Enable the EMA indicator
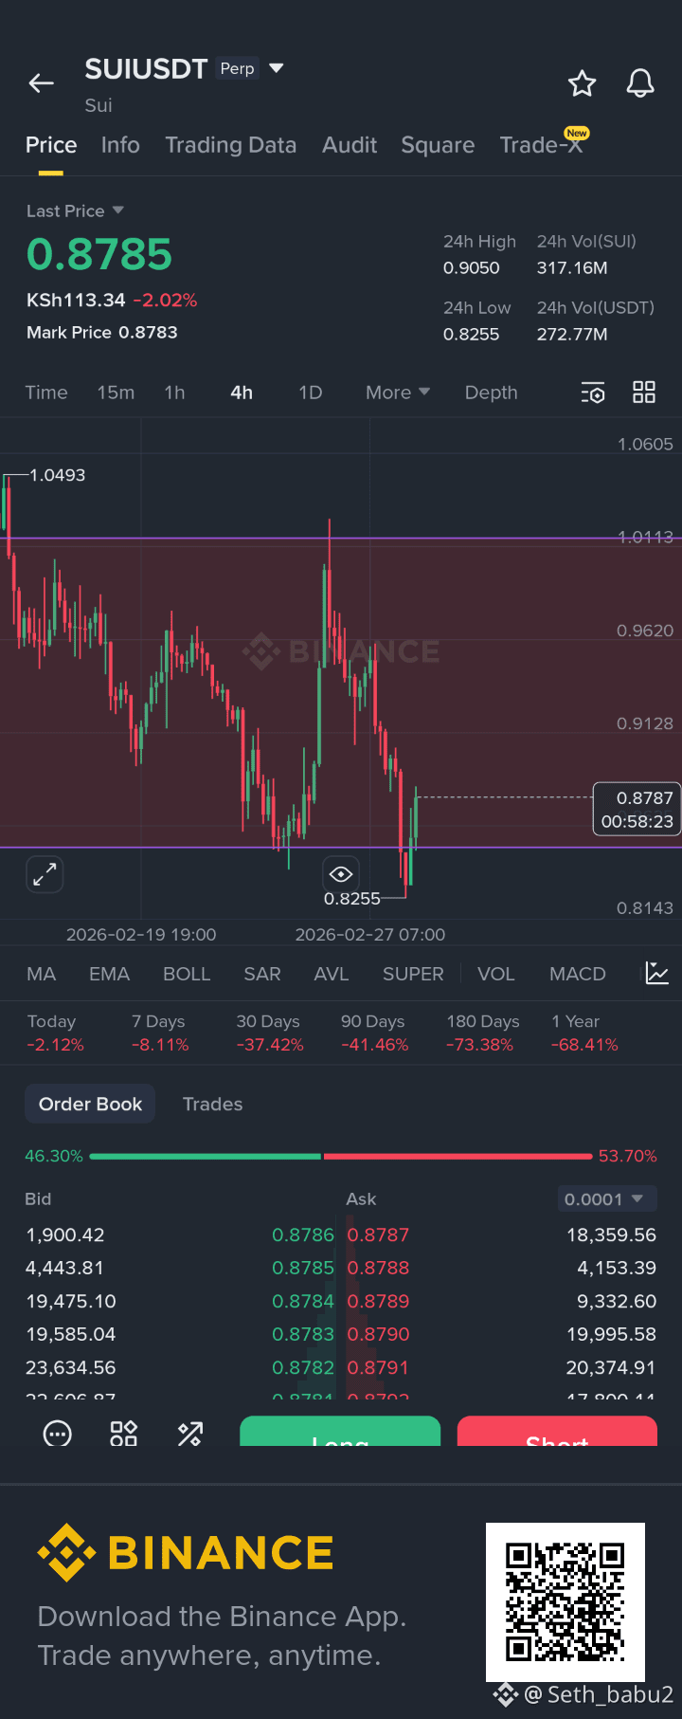 pos(109,974)
